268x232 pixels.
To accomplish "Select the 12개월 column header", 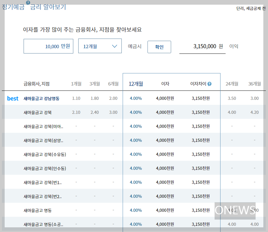I will (136, 84).
